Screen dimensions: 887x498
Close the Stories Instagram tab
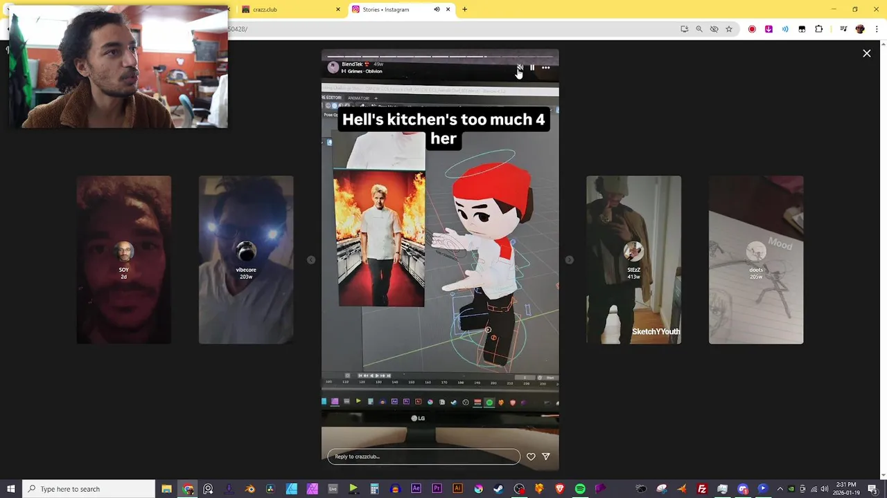pyautogui.click(x=448, y=10)
